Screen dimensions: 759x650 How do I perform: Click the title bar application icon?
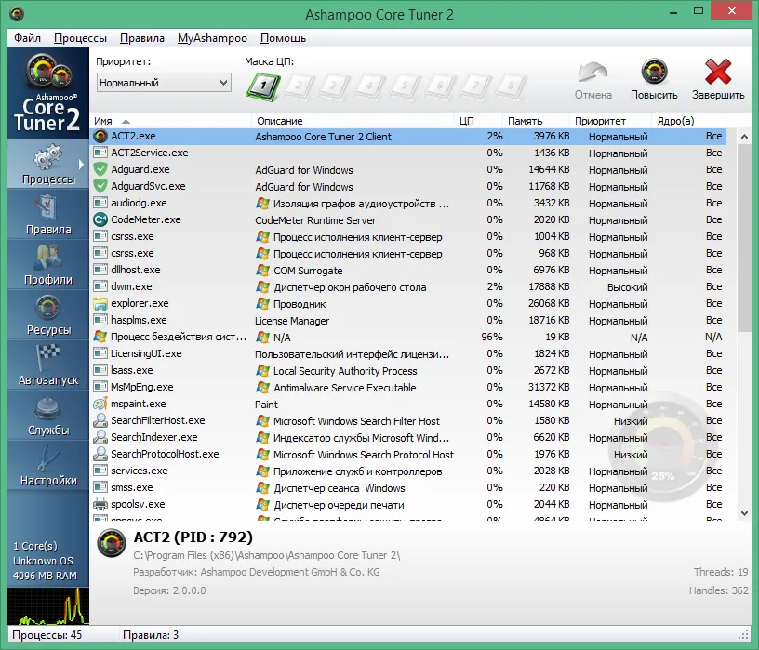click(17, 14)
